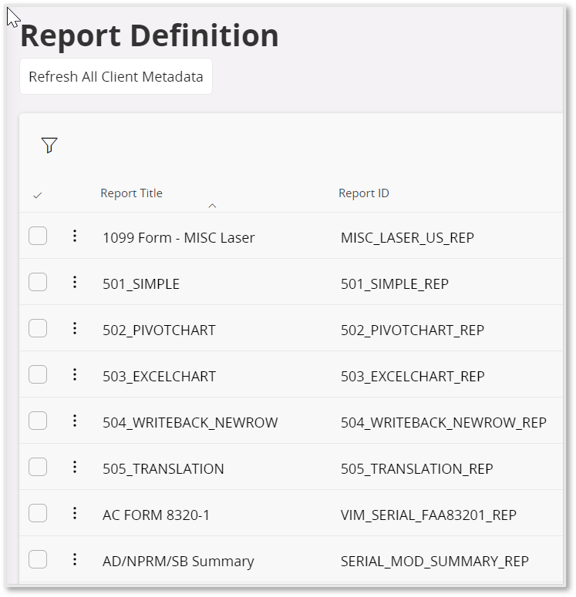Open three-dot menu for 502_PIVOTCHART row
Image resolution: width=576 pixels, height=597 pixels.
coord(75,328)
